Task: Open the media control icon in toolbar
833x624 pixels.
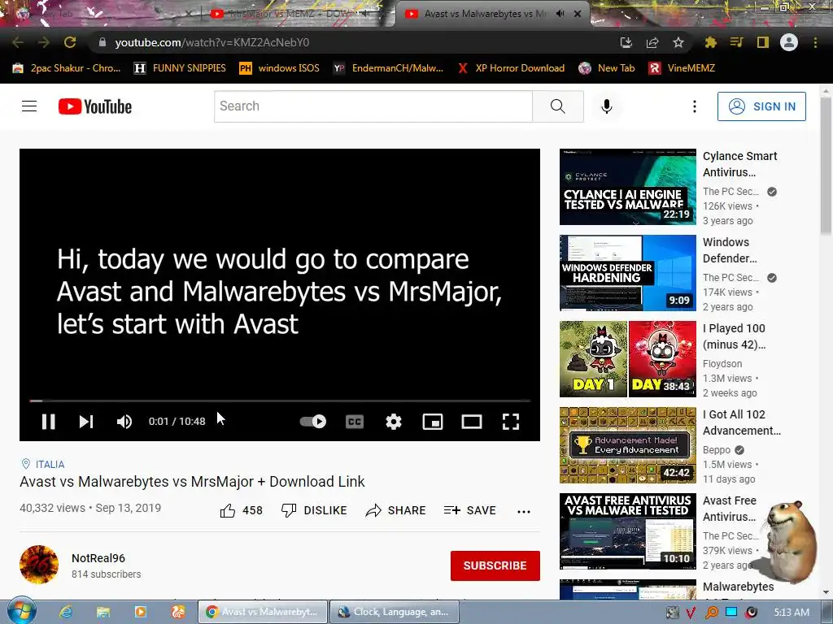Action: click(736, 42)
